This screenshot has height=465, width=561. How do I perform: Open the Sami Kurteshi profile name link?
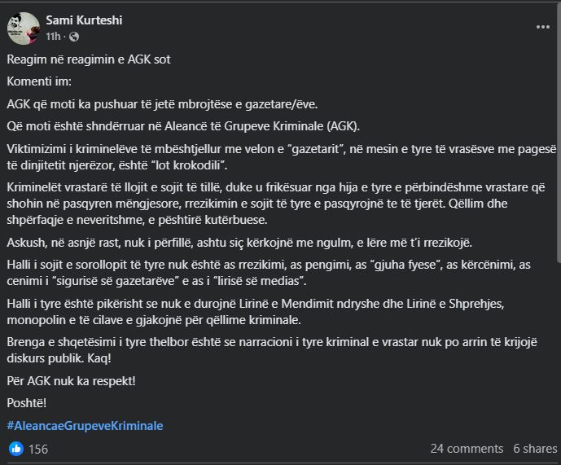[84, 20]
